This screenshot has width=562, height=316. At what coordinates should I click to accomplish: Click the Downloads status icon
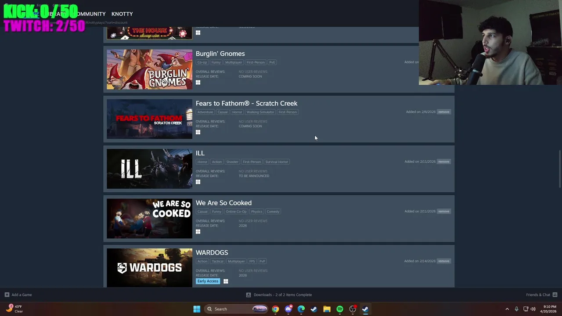pyautogui.click(x=249, y=295)
